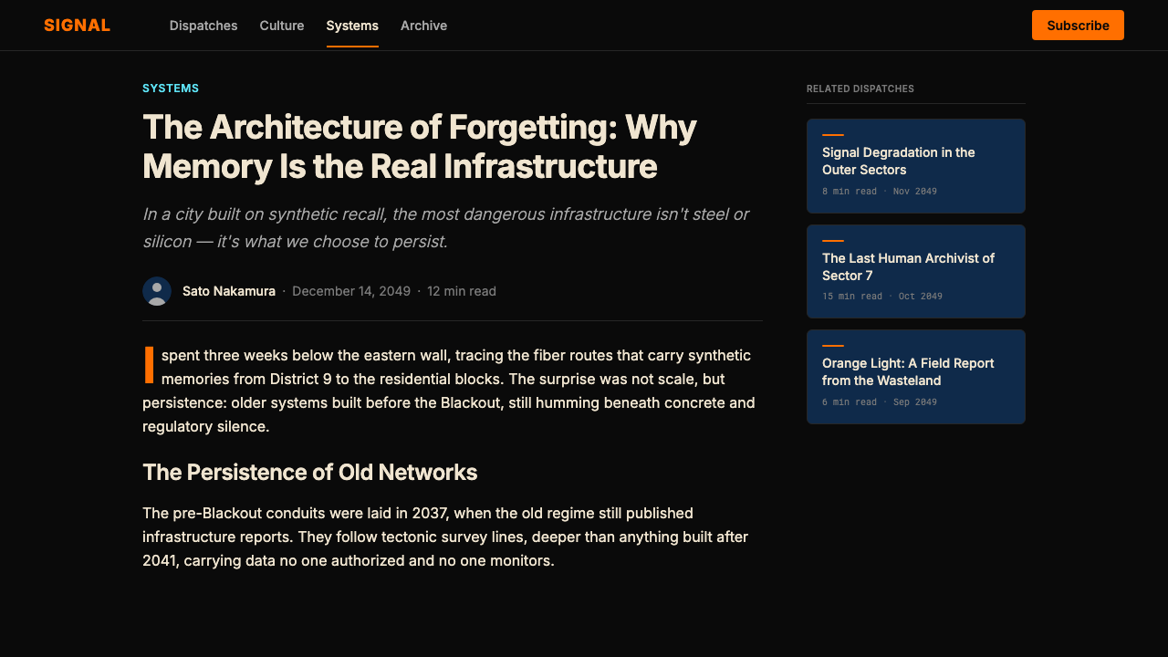Click the Nov 2049 card metadata
The height and width of the screenshot is (657, 1168).
[915, 192]
